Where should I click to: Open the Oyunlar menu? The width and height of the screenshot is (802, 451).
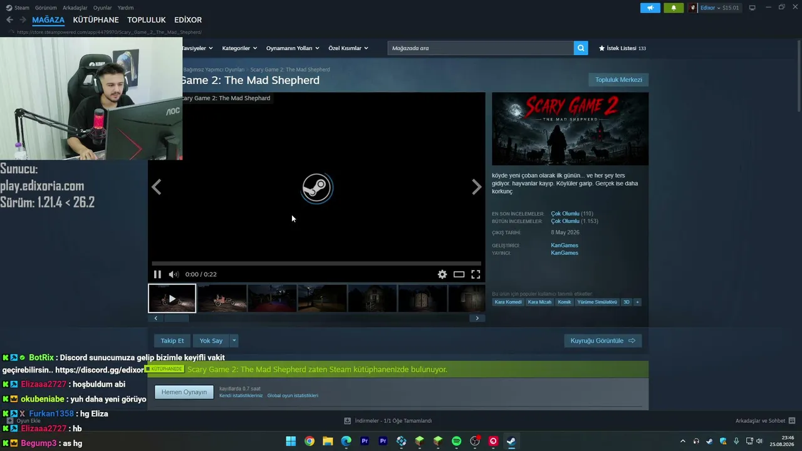[x=103, y=8]
